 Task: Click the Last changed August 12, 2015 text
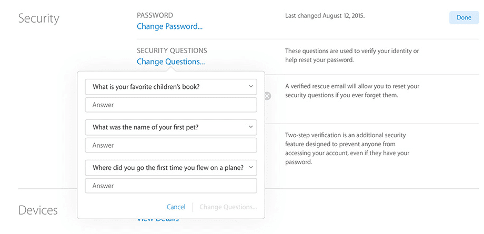click(325, 16)
